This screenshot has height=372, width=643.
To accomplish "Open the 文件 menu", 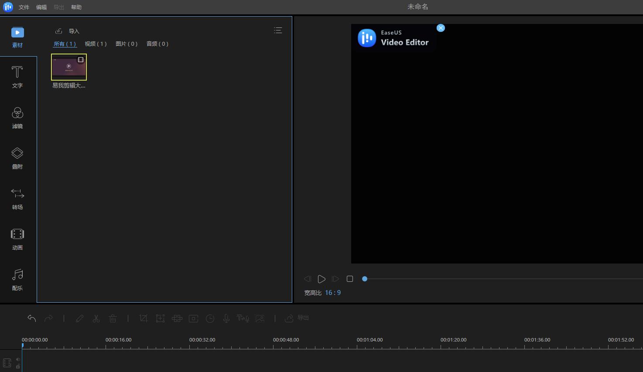I will click(x=24, y=7).
